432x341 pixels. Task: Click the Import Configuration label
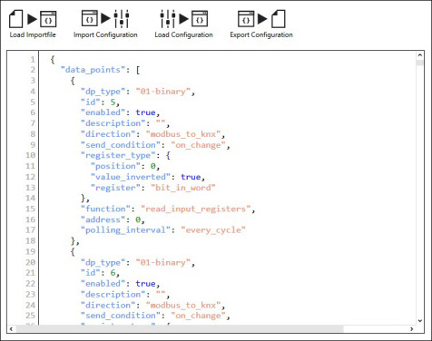click(105, 34)
